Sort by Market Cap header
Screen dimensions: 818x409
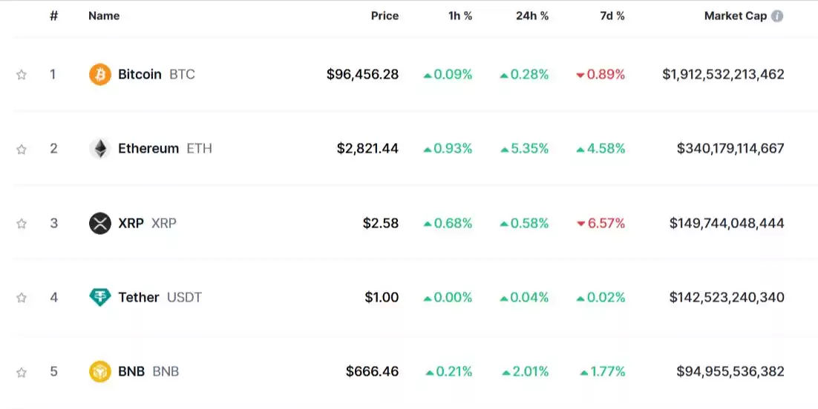pyautogui.click(x=736, y=16)
